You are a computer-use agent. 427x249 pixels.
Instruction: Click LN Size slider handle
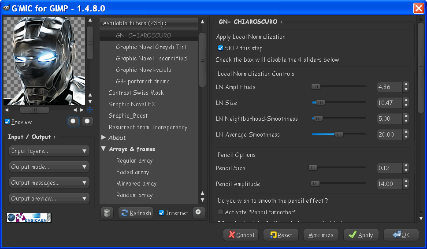click(x=320, y=102)
